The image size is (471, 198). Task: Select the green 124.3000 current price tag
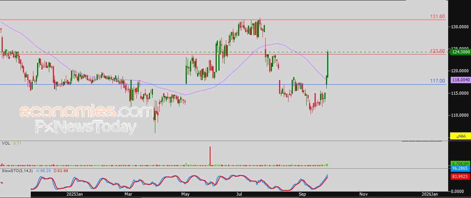(x=460, y=52)
